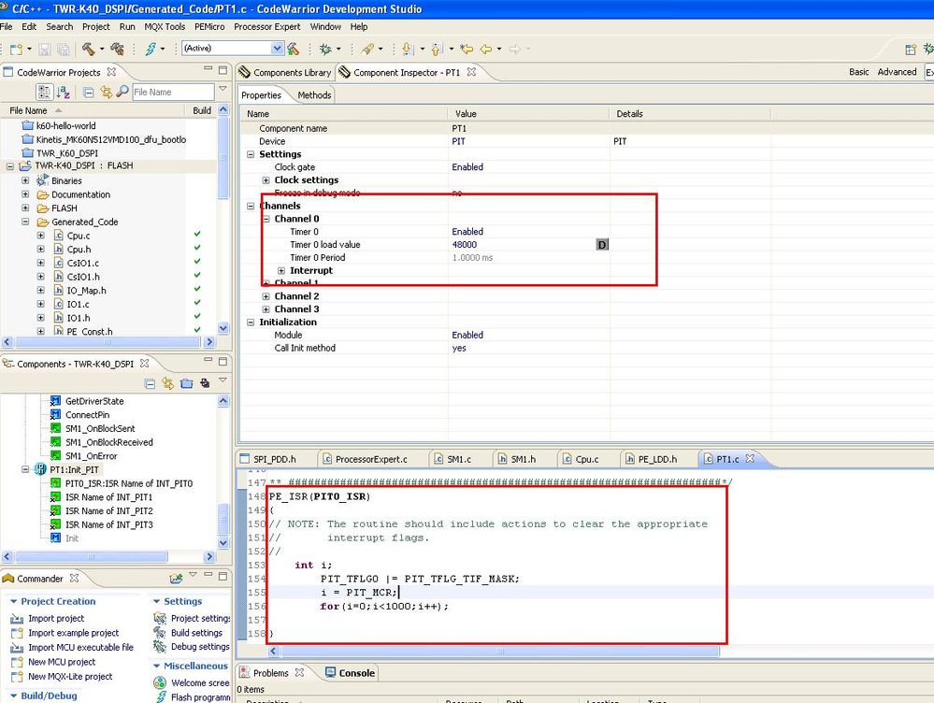
Task: Click hammer icon beside Active configuration box
Action: coord(293,49)
